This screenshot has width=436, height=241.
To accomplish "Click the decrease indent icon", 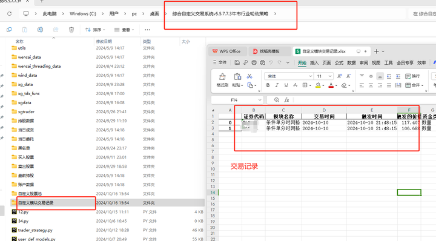I will 389,76.
